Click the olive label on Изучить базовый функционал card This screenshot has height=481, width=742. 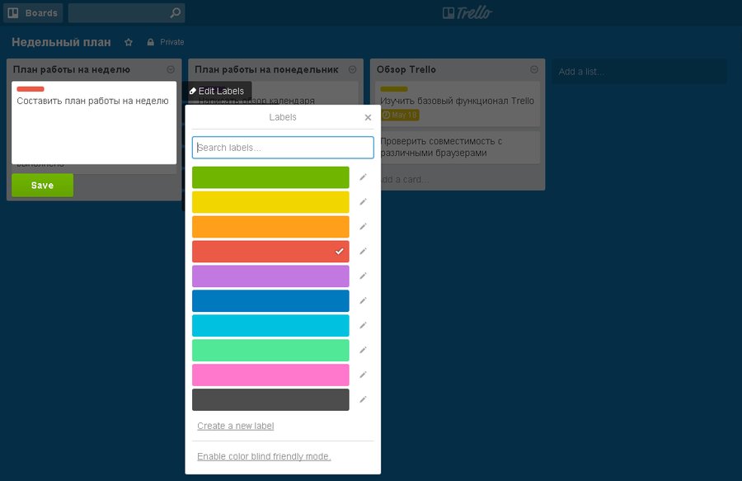[x=394, y=89]
